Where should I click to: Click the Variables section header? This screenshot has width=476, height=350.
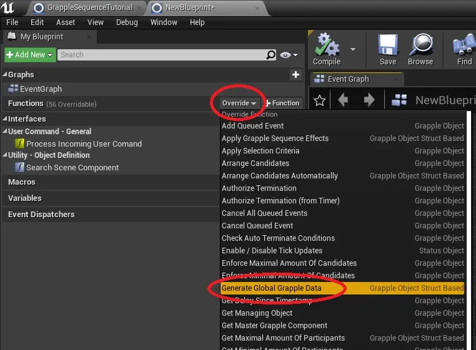111,198
